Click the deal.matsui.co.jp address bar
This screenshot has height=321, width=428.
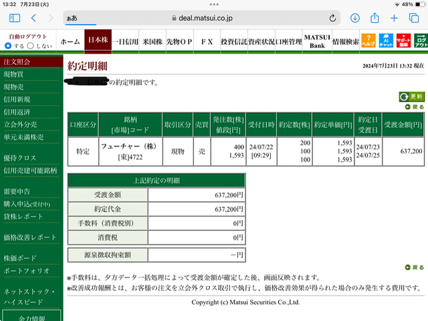point(202,18)
